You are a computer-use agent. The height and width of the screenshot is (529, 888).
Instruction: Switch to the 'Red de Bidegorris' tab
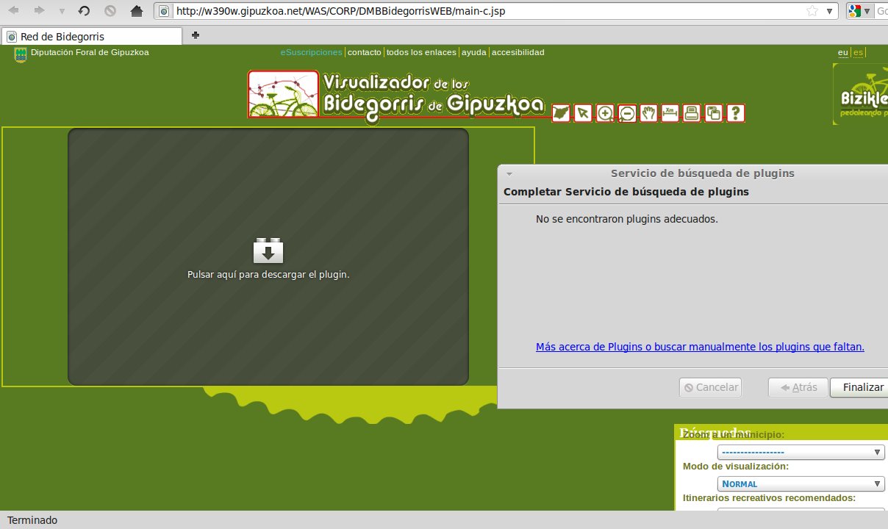point(92,37)
